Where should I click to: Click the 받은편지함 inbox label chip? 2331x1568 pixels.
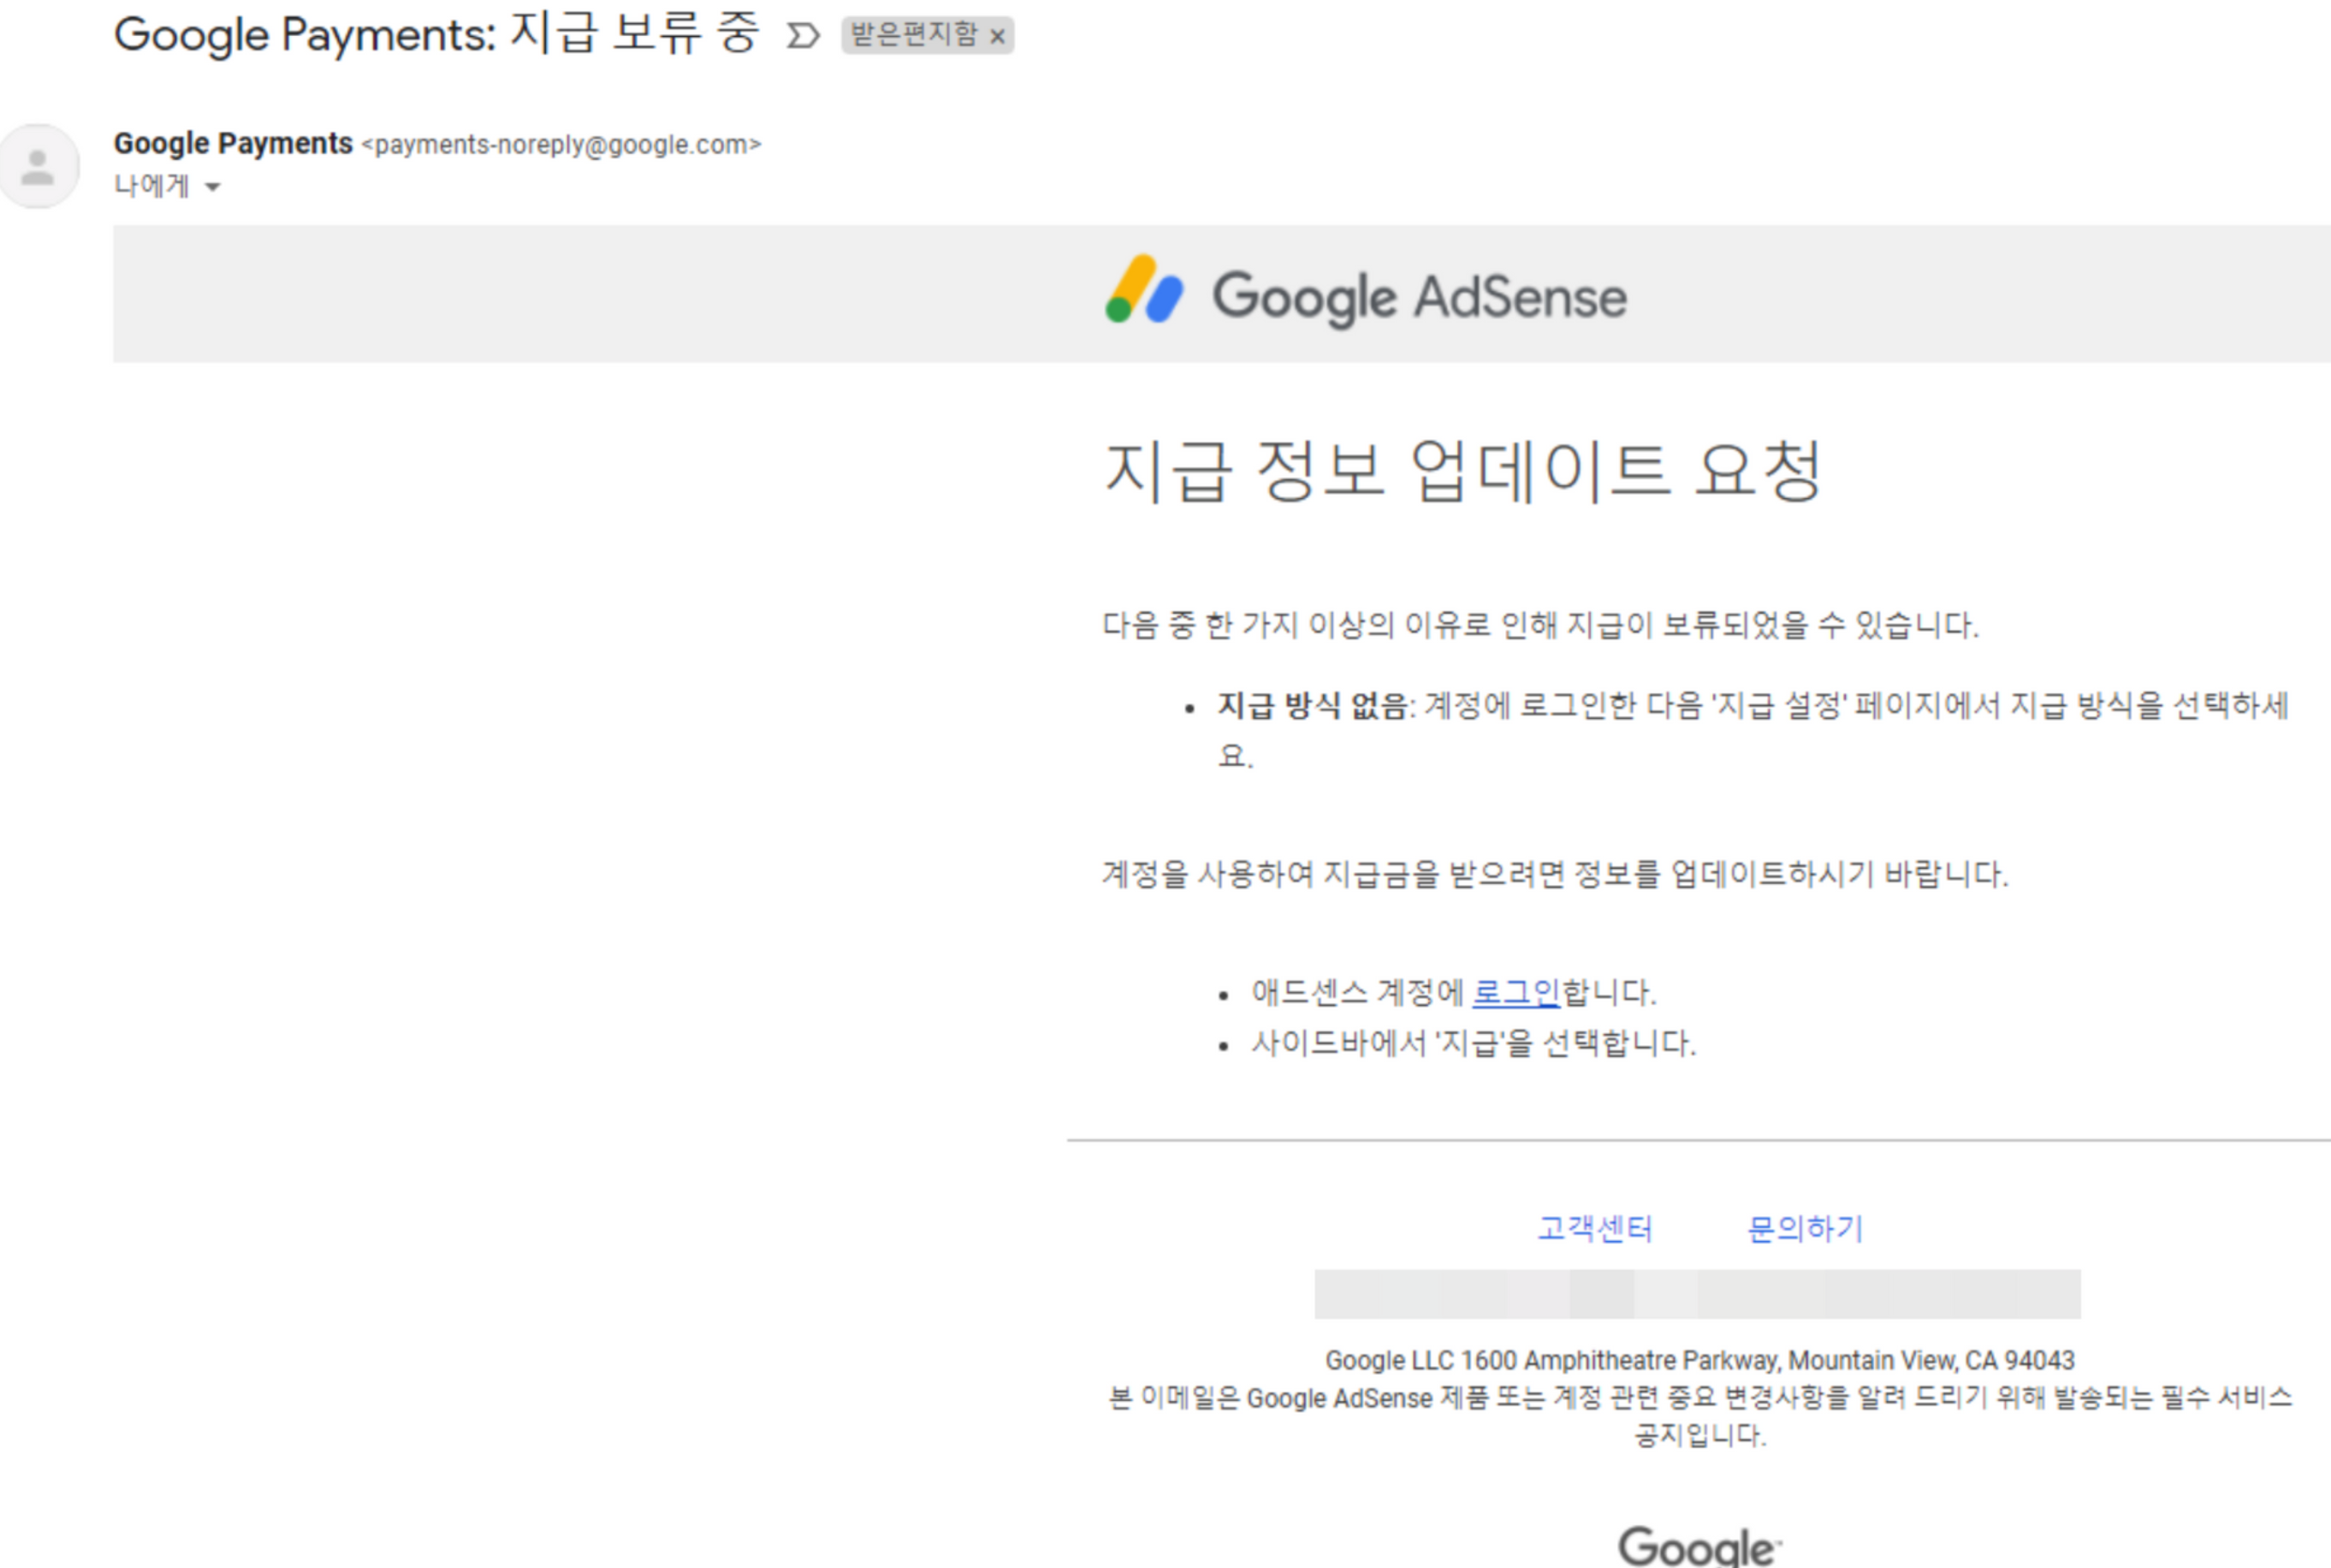(x=912, y=35)
